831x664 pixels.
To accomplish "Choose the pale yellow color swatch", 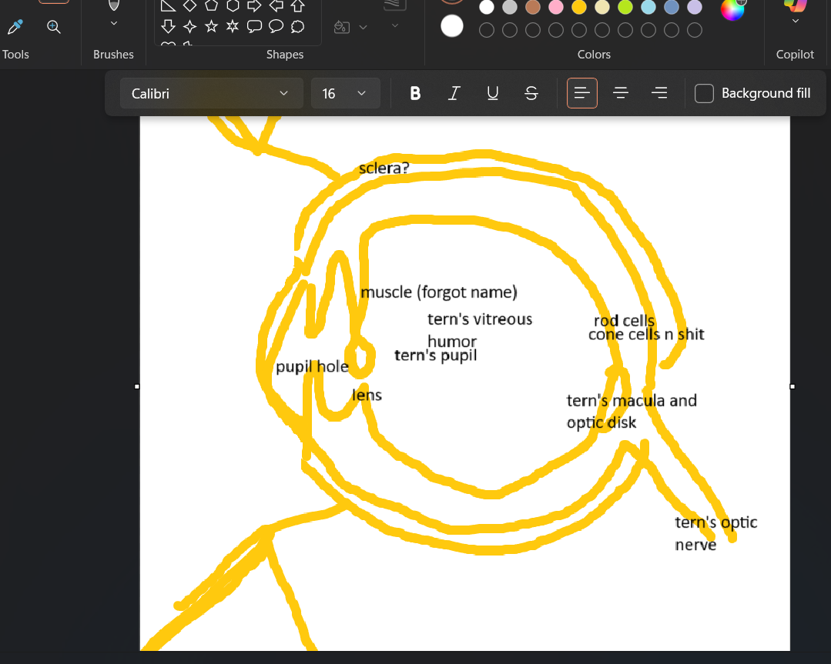I will 602,7.
